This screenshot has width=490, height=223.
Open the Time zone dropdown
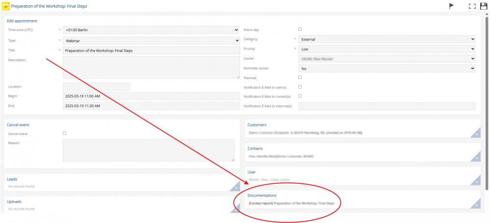pyautogui.click(x=151, y=30)
